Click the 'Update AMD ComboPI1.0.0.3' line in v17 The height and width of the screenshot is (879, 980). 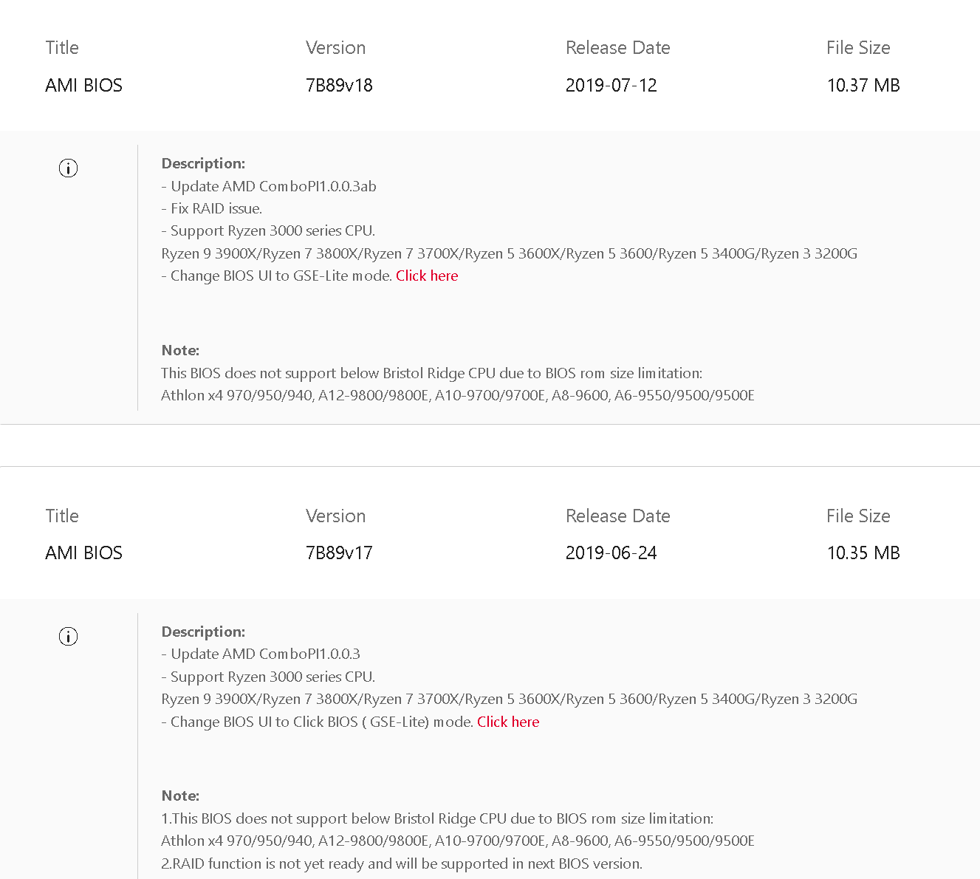coord(261,654)
